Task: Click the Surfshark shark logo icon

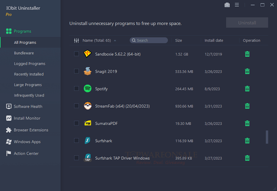Action: [88, 140]
